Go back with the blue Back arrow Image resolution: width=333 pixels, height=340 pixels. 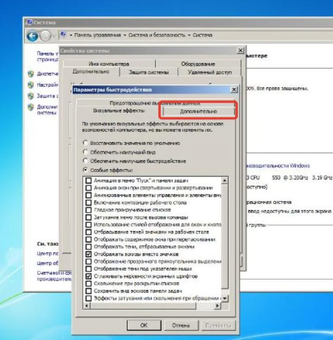33,36
